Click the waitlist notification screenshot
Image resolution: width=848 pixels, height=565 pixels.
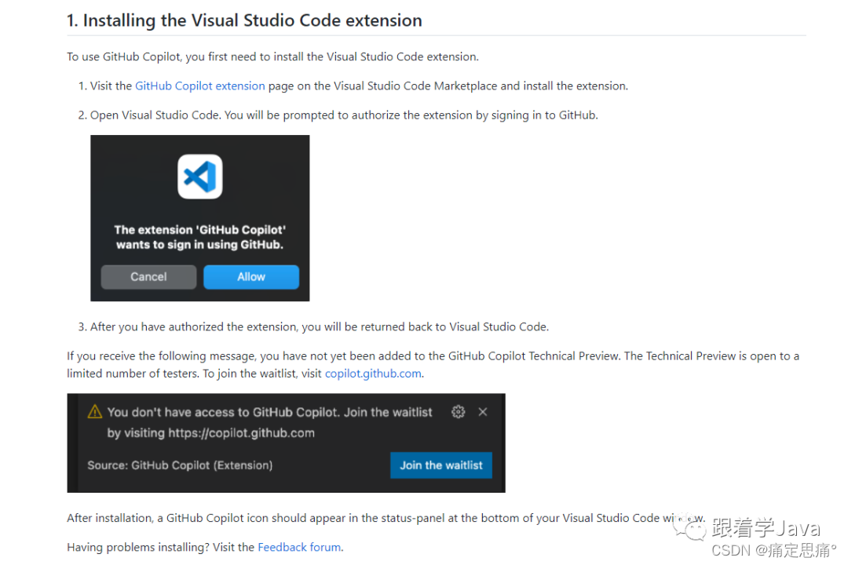click(x=286, y=443)
